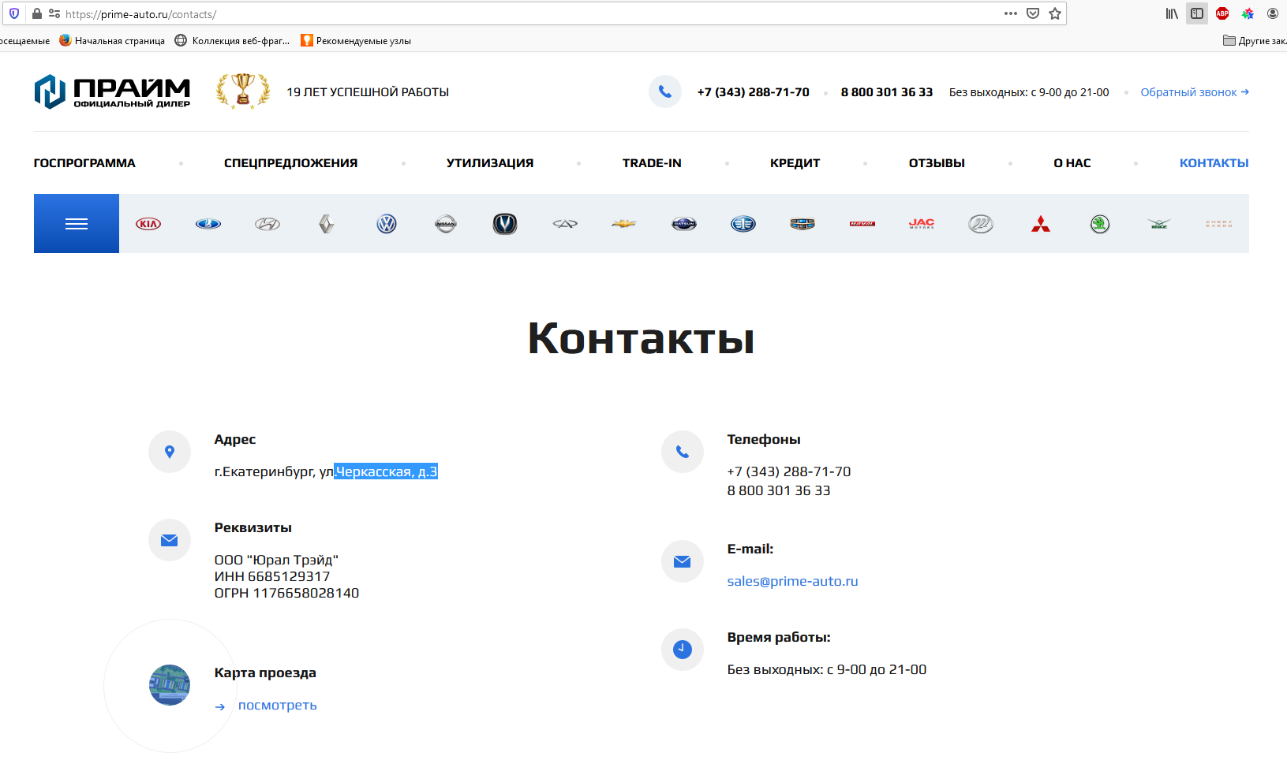Open Firefox library icon
The height and width of the screenshot is (771, 1287).
tap(1172, 13)
